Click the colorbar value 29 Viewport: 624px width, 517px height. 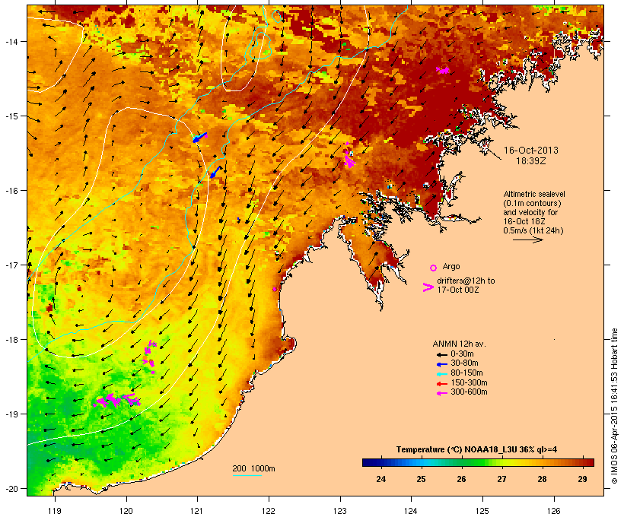coord(582,479)
